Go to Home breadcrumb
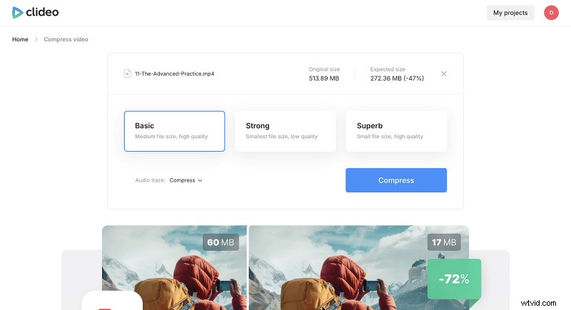This screenshot has width=571, height=310. click(x=20, y=39)
